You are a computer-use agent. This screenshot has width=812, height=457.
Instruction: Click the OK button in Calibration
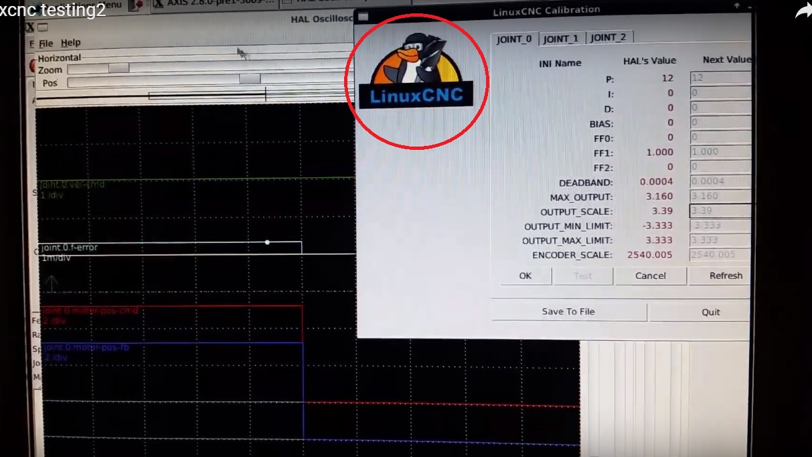click(x=525, y=276)
